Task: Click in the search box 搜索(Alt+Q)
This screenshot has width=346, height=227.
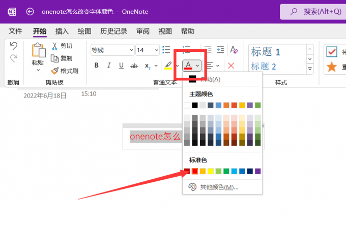Action: (x=313, y=12)
